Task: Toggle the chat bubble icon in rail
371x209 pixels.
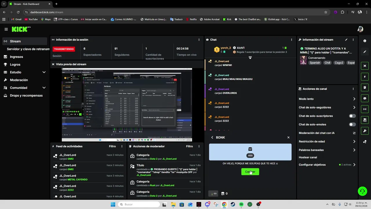Action: pyautogui.click(x=365, y=98)
